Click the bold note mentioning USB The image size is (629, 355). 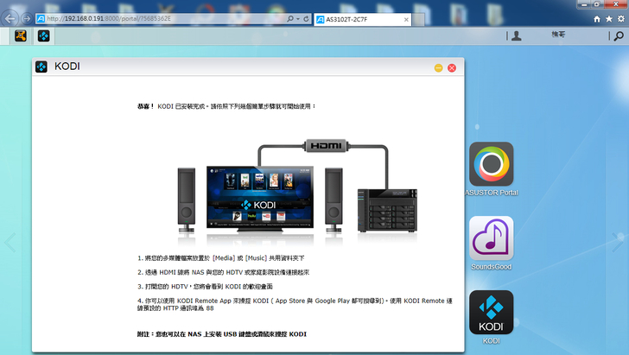click(x=222, y=333)
